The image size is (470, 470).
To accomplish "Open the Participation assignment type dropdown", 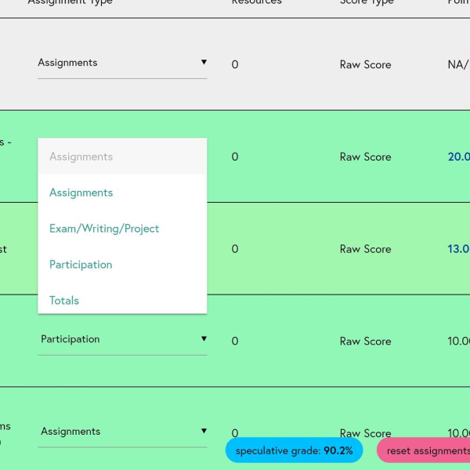I will point(117,339).
